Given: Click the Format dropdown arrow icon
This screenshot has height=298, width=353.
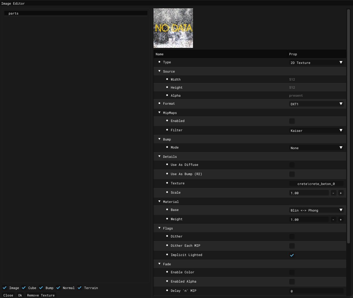Looking at the screenshot, I should [341, 104].
